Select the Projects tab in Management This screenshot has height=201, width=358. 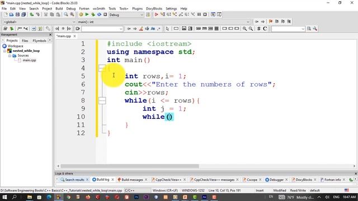tap(12, 41)
